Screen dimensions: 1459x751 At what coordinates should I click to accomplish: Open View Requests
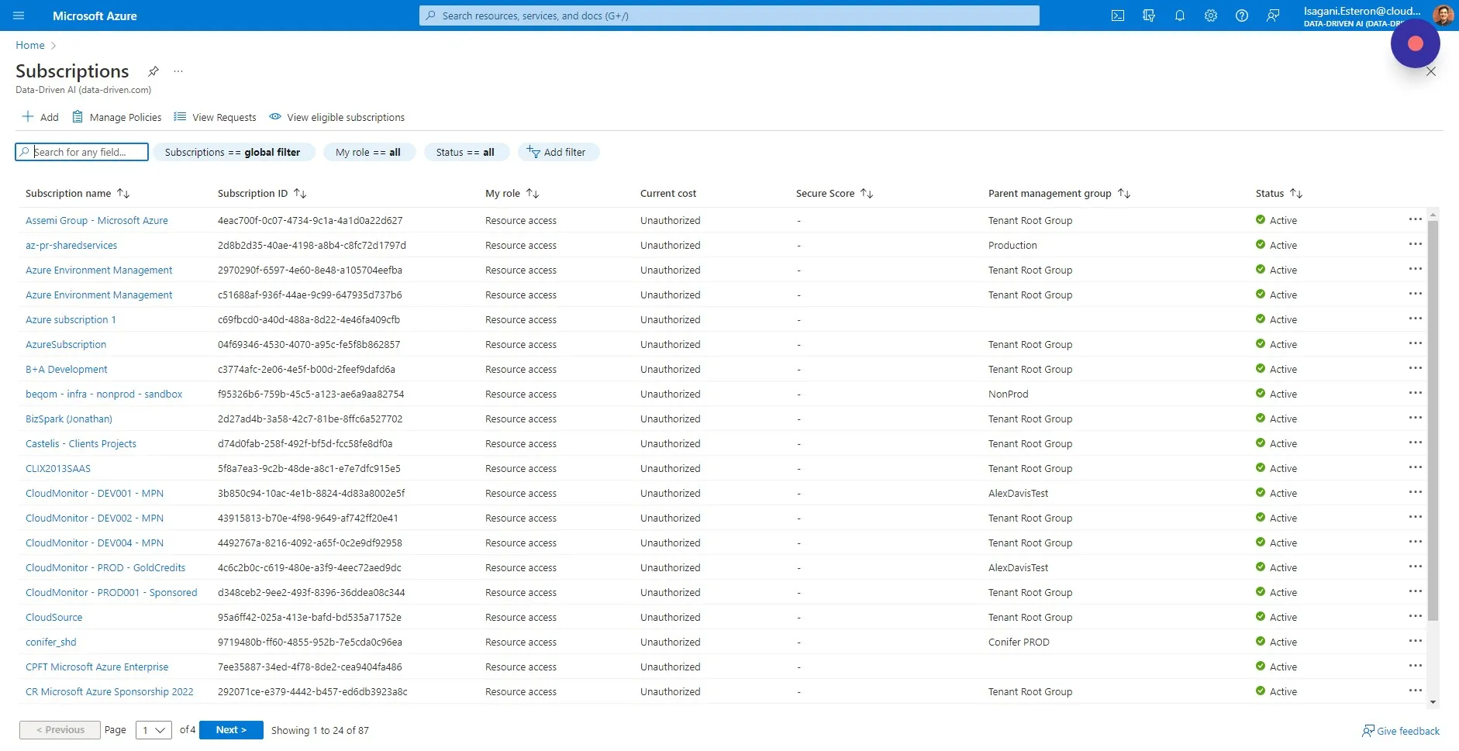click(x=215, y=117)
